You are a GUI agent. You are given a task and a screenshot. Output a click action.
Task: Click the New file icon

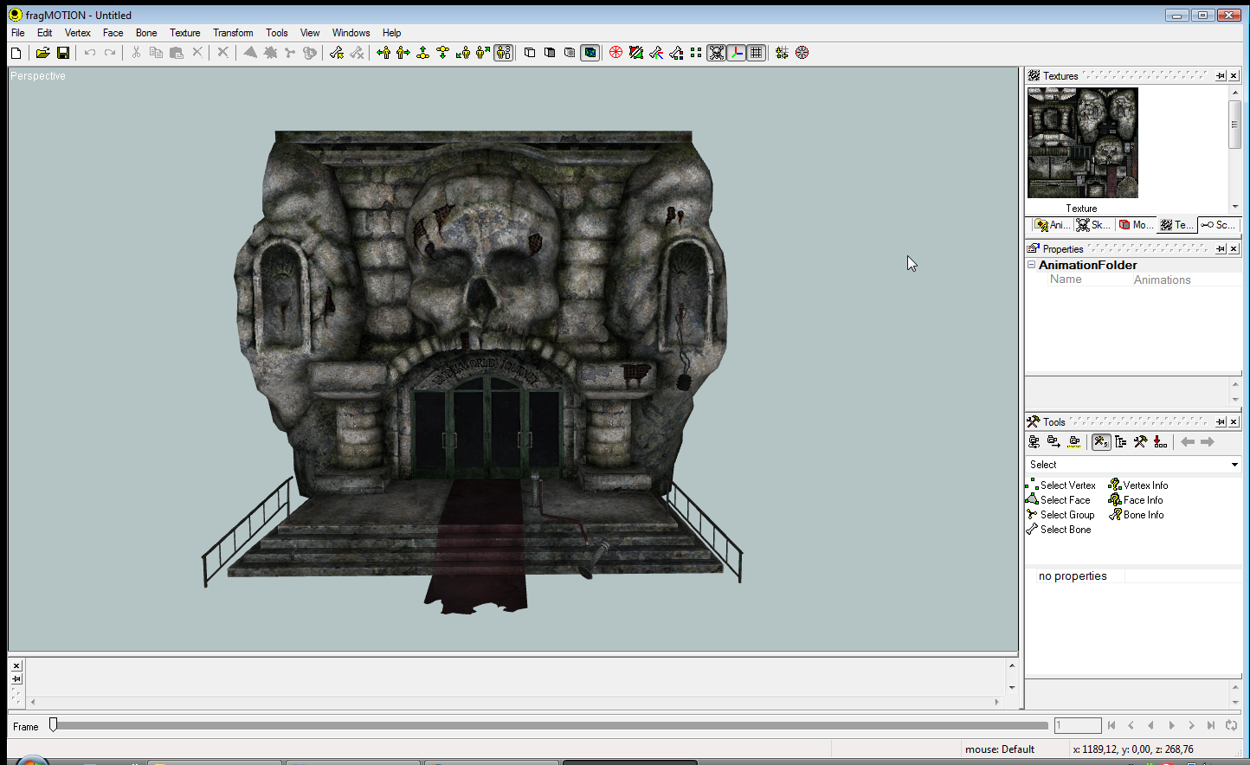[16, 53]
